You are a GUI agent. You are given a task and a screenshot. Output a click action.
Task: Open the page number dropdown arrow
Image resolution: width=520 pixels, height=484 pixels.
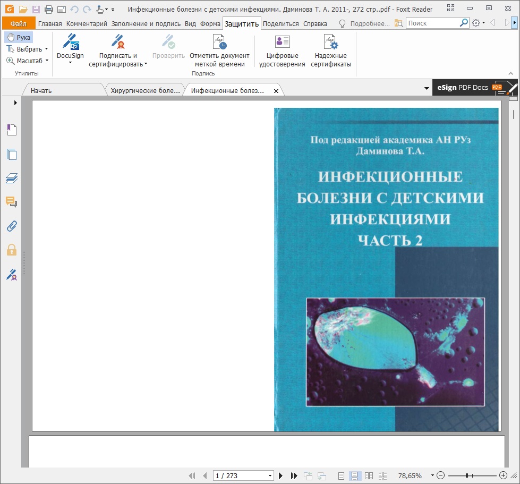[270, 475]
